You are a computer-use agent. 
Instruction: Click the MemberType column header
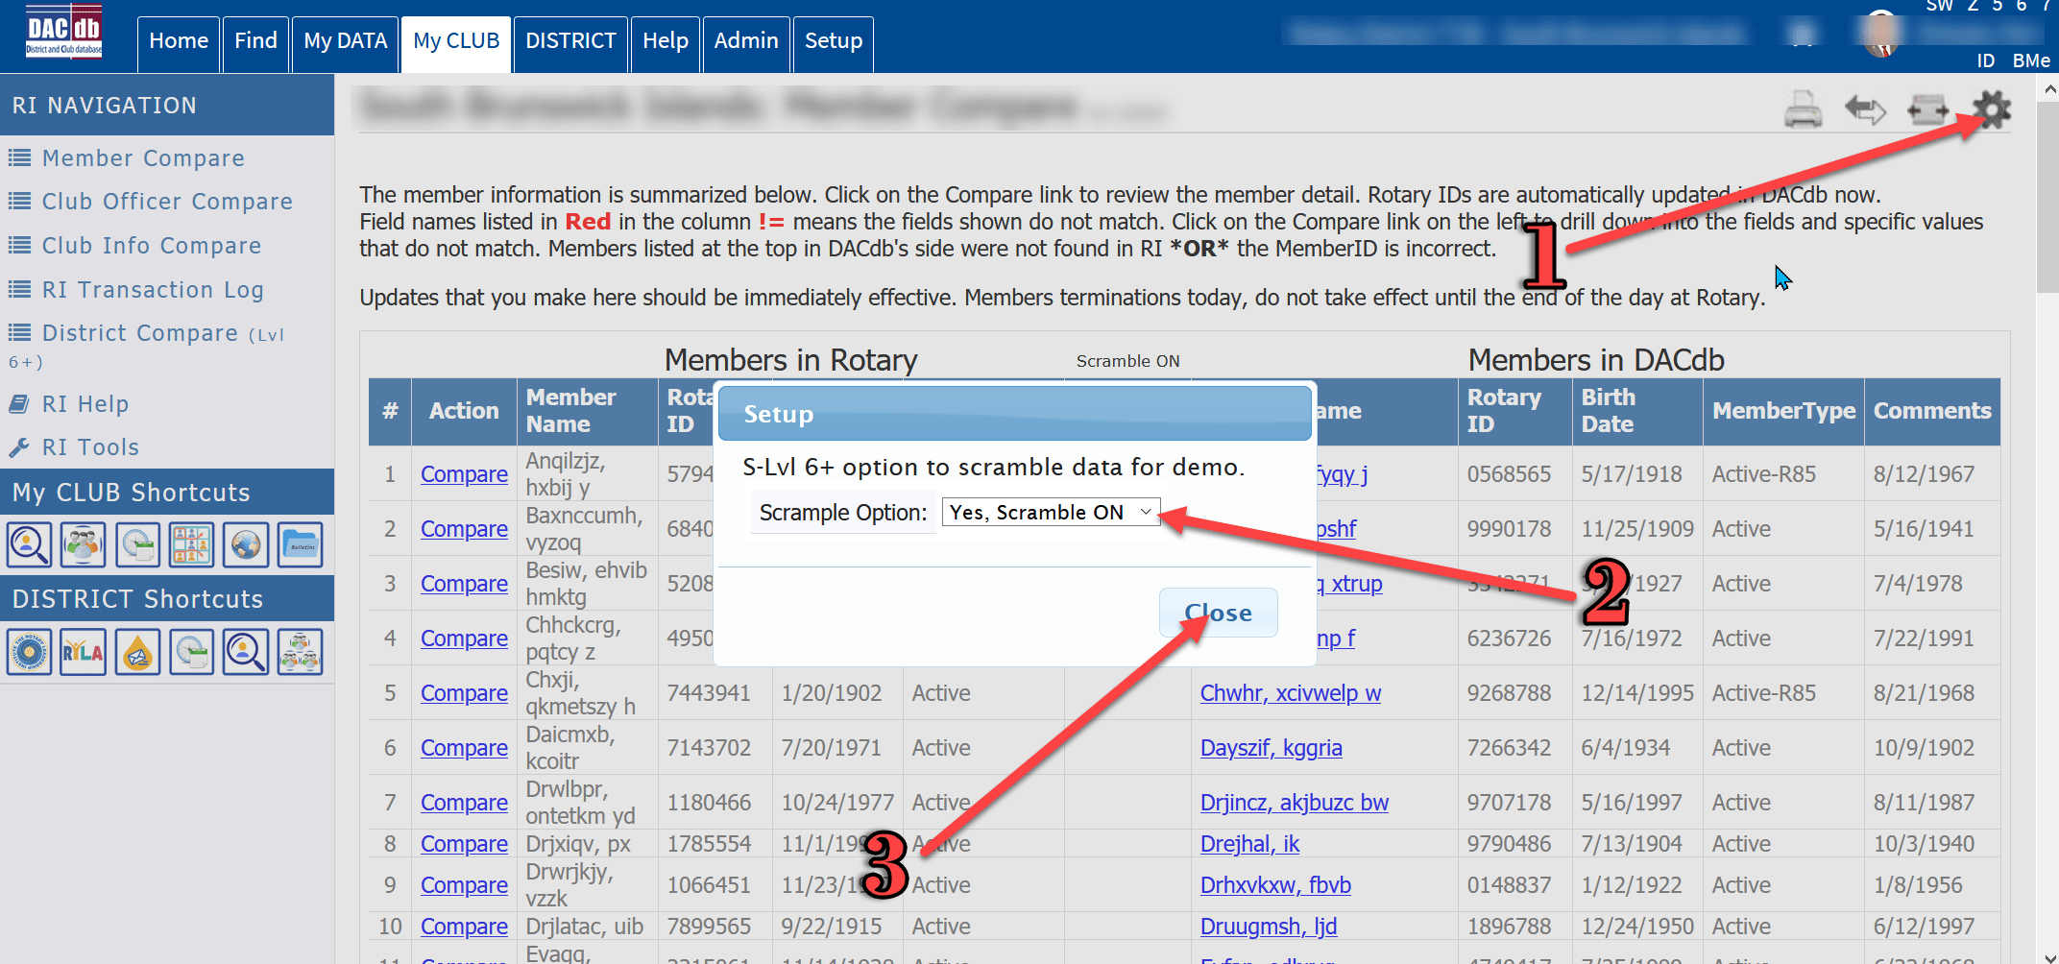[1783, 411]
